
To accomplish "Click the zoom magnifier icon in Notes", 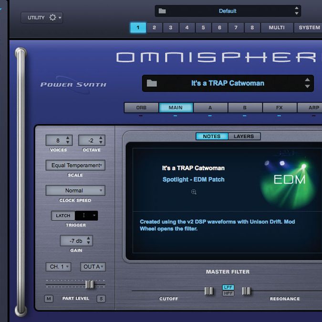I will tap(194, 192).
